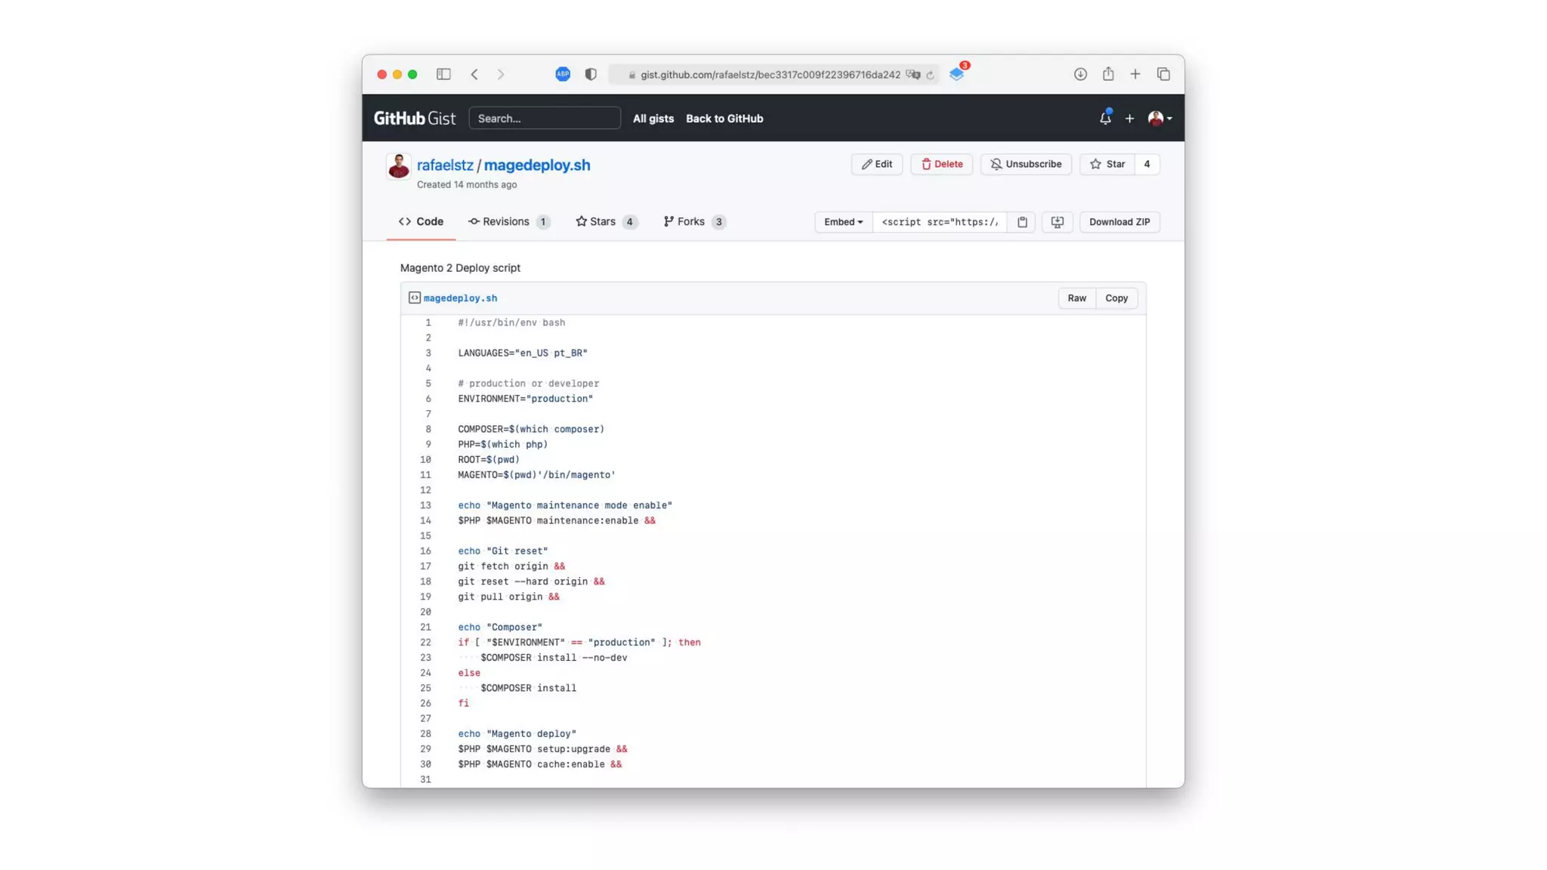Open the user avatar menu
The width and height of the screenshot is (1547, 870).
[x=1159, y=119]
